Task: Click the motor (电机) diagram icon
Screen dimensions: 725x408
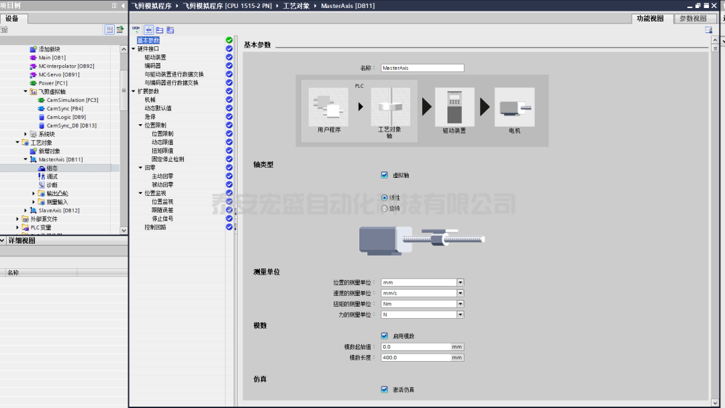Action: [x=514, y=107]
